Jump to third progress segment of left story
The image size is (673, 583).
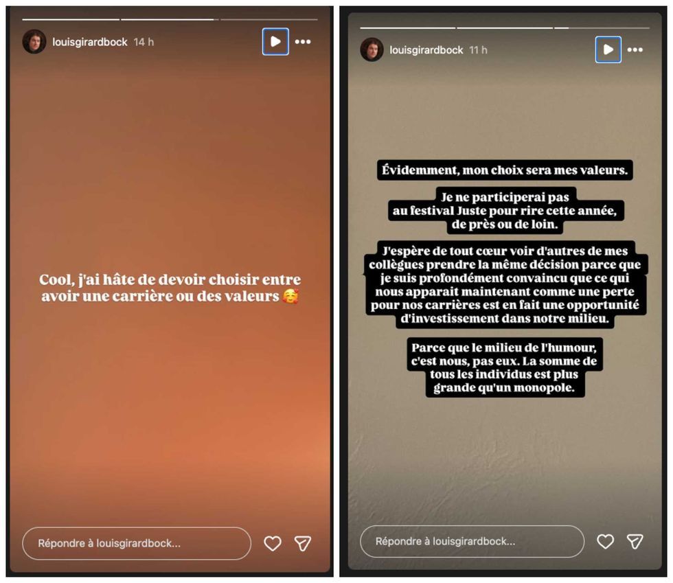point(269,19)
